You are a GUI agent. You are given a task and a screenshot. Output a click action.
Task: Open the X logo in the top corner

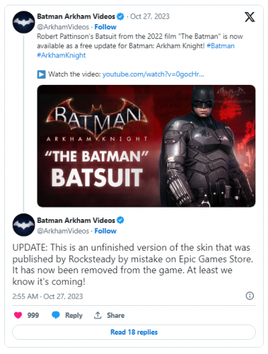tap(250, 17)
